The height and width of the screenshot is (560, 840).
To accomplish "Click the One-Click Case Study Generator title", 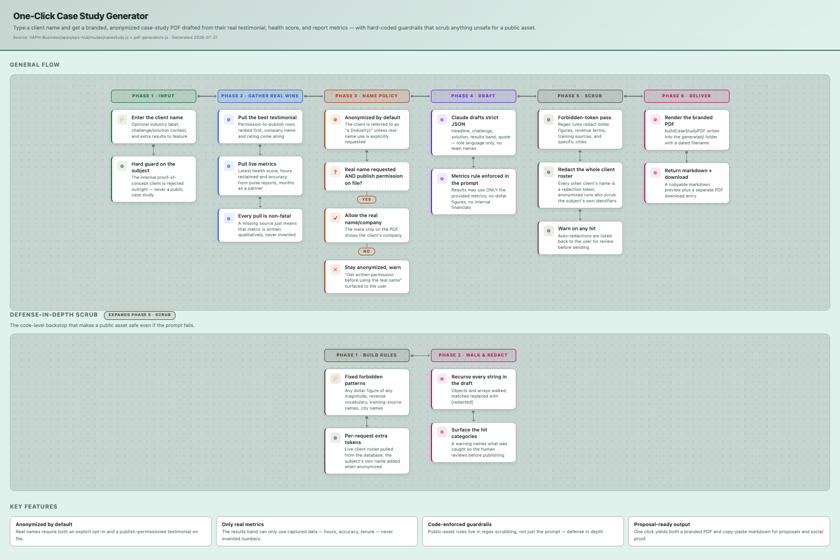I will pyautogui.click(x=80, y=16).
